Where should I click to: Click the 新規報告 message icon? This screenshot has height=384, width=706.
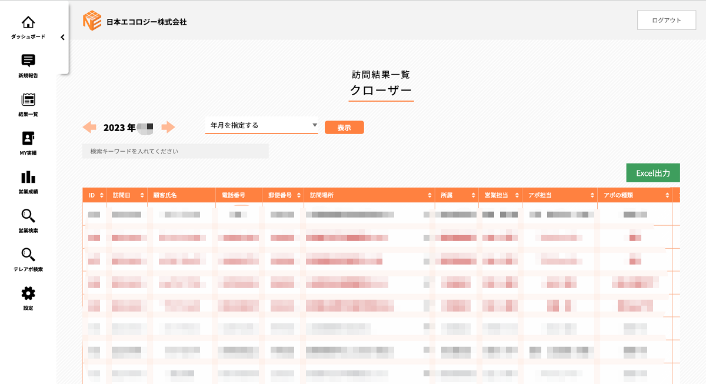click(28, 61)
